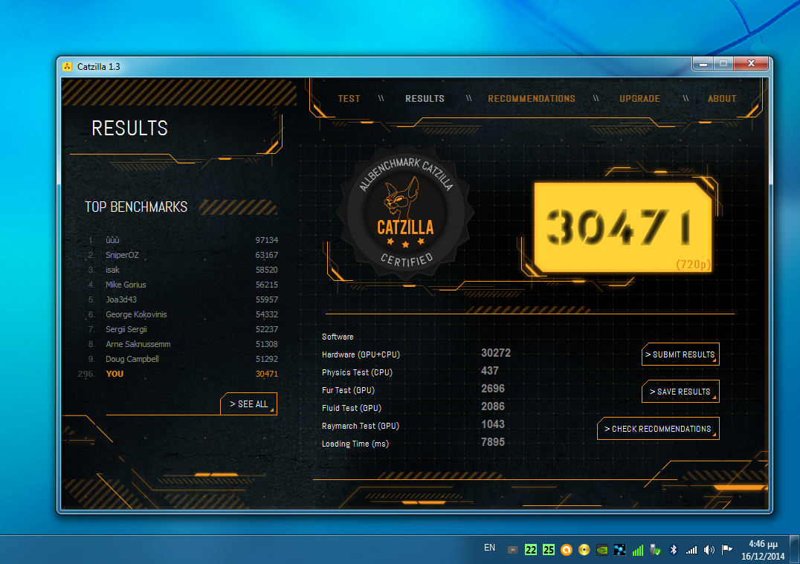This screenshot has height=564, width=800.
Task: Click the Physics Test value 437
Action: point(490,371)
